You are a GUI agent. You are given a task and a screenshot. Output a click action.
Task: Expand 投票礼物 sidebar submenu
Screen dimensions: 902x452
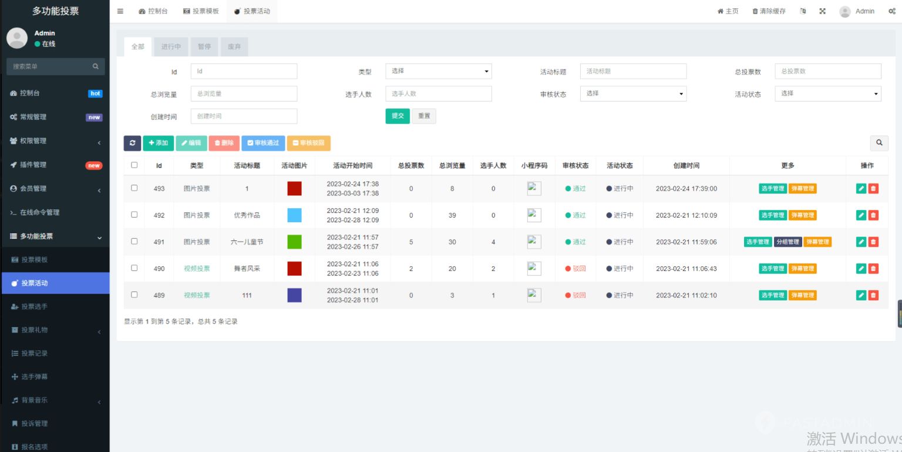click(55, 330)
